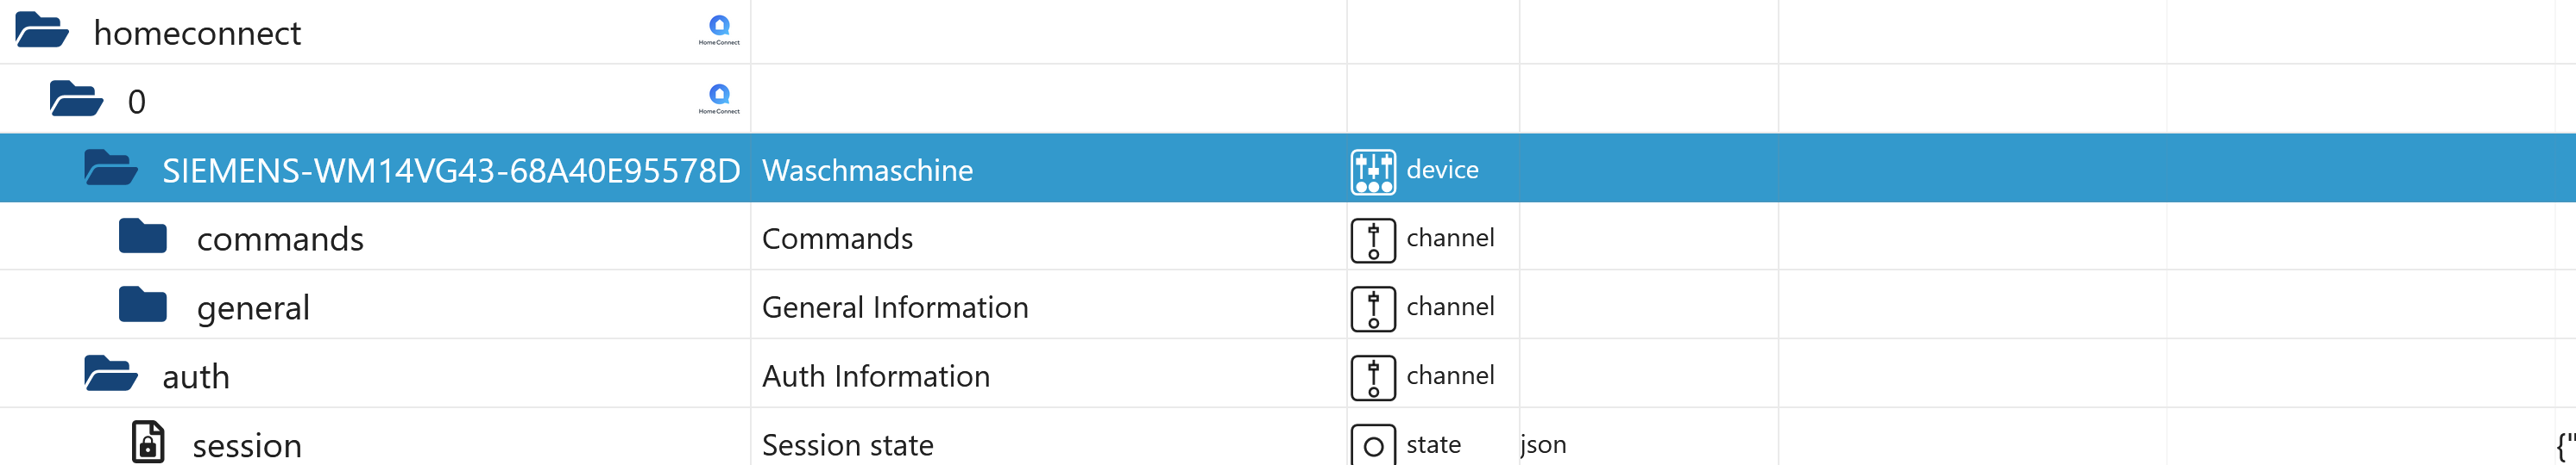
Task: Click the channel icon in Commands row
Action: click(x=1373, y=240)
